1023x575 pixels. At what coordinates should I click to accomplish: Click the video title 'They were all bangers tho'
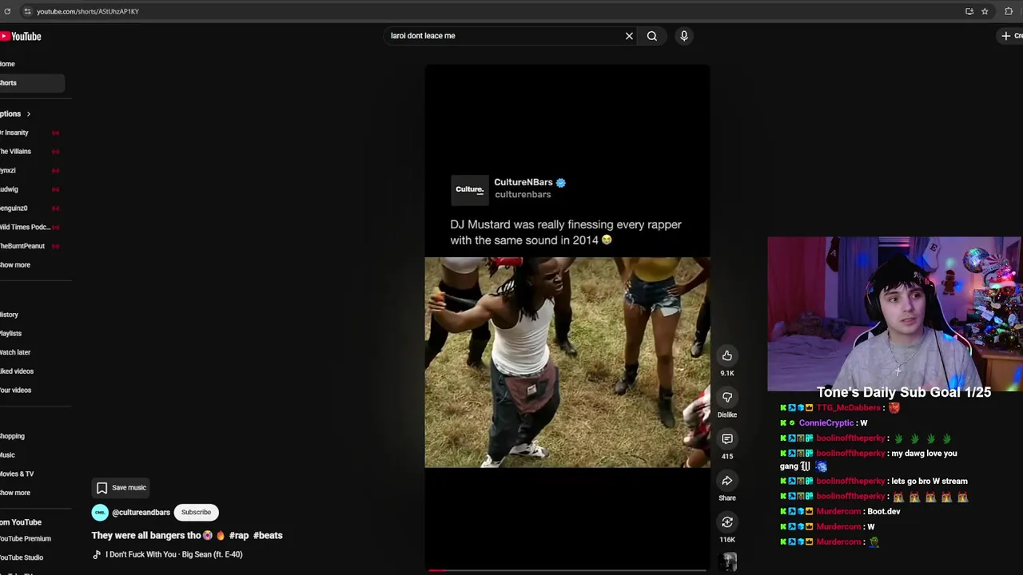(146, 535)
